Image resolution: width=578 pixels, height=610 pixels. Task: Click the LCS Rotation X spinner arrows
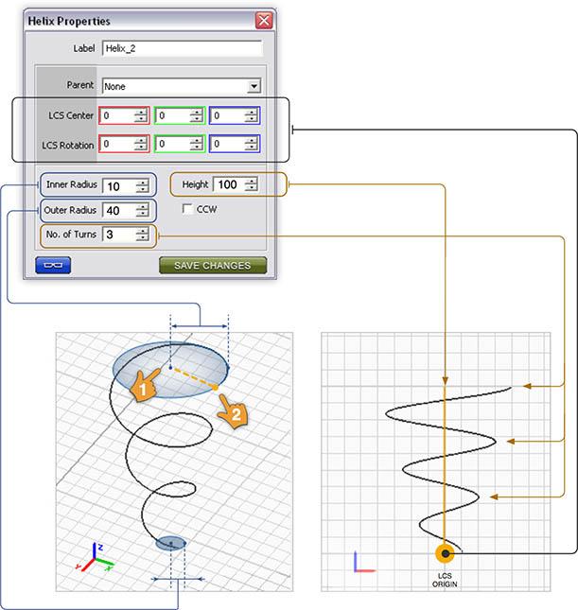[141, 144]
